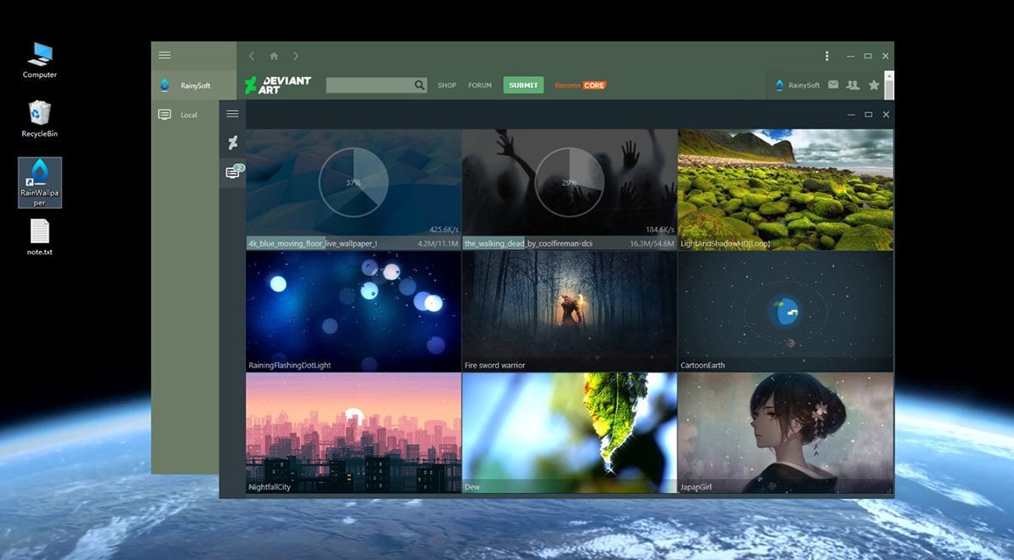This screenshot has height=560, width=1014.
Task: Go forward using the right arrow
Action: [x=296, y=56]
